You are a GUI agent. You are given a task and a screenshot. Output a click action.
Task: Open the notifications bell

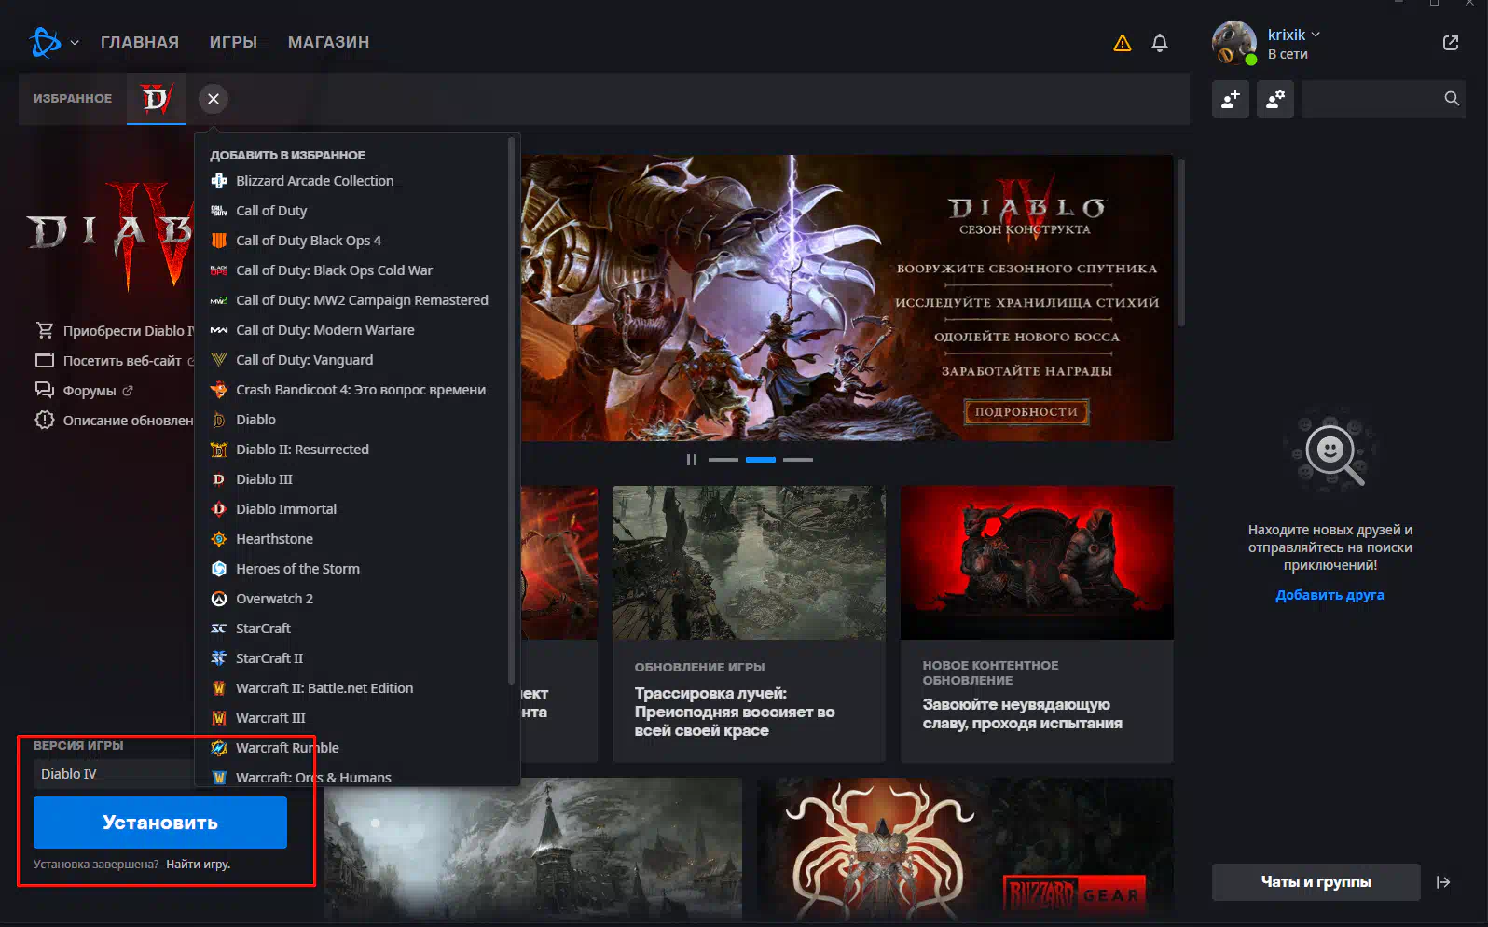(1160, 43)
